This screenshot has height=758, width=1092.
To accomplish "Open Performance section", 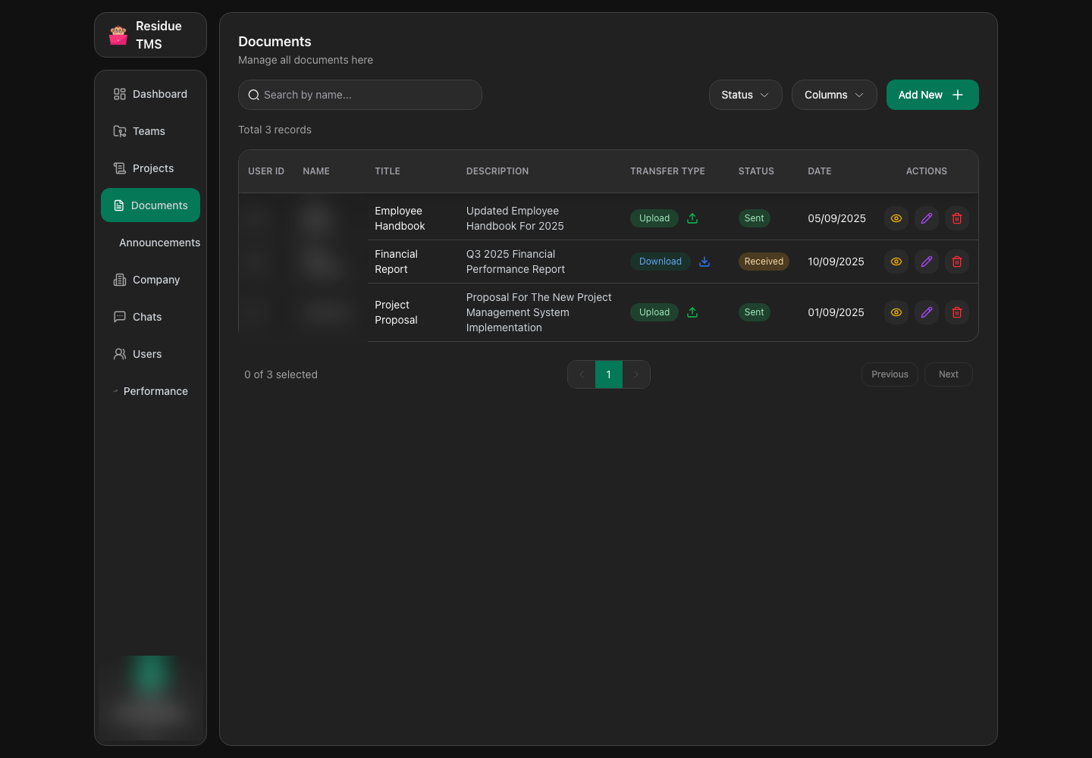I will pyautogui.click(x=151, y=391).
